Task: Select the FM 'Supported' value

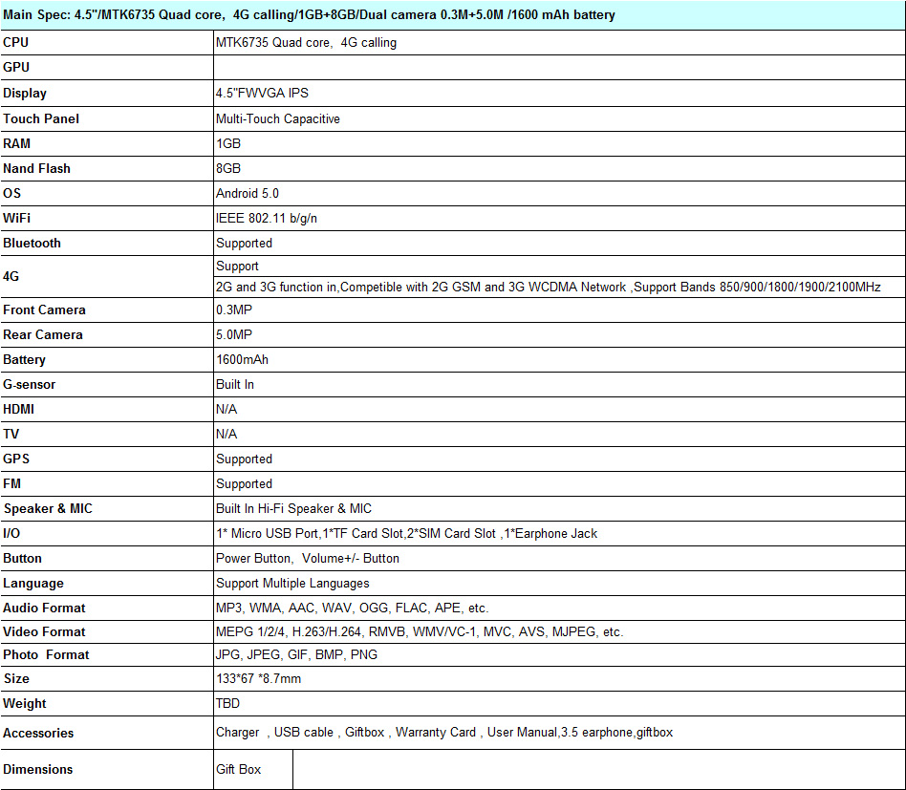Action: pyautogui.click(x=559, y=484)
